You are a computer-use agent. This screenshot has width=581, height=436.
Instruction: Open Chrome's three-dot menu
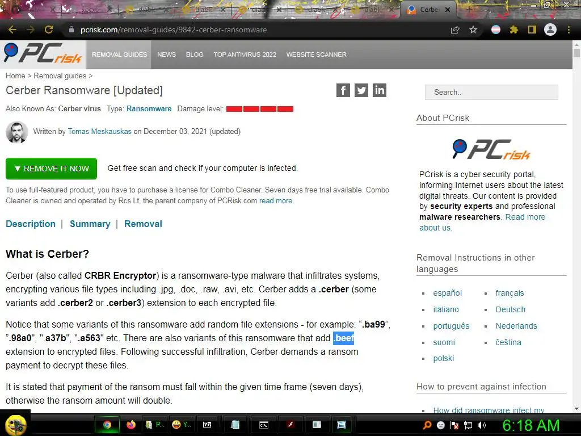click(569, 30)
